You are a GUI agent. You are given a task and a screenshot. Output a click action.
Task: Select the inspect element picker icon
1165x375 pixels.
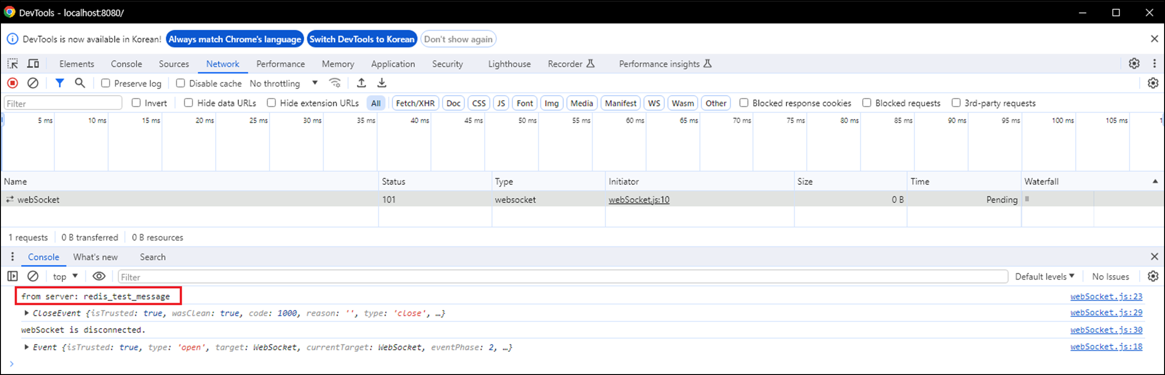(13, 64)
